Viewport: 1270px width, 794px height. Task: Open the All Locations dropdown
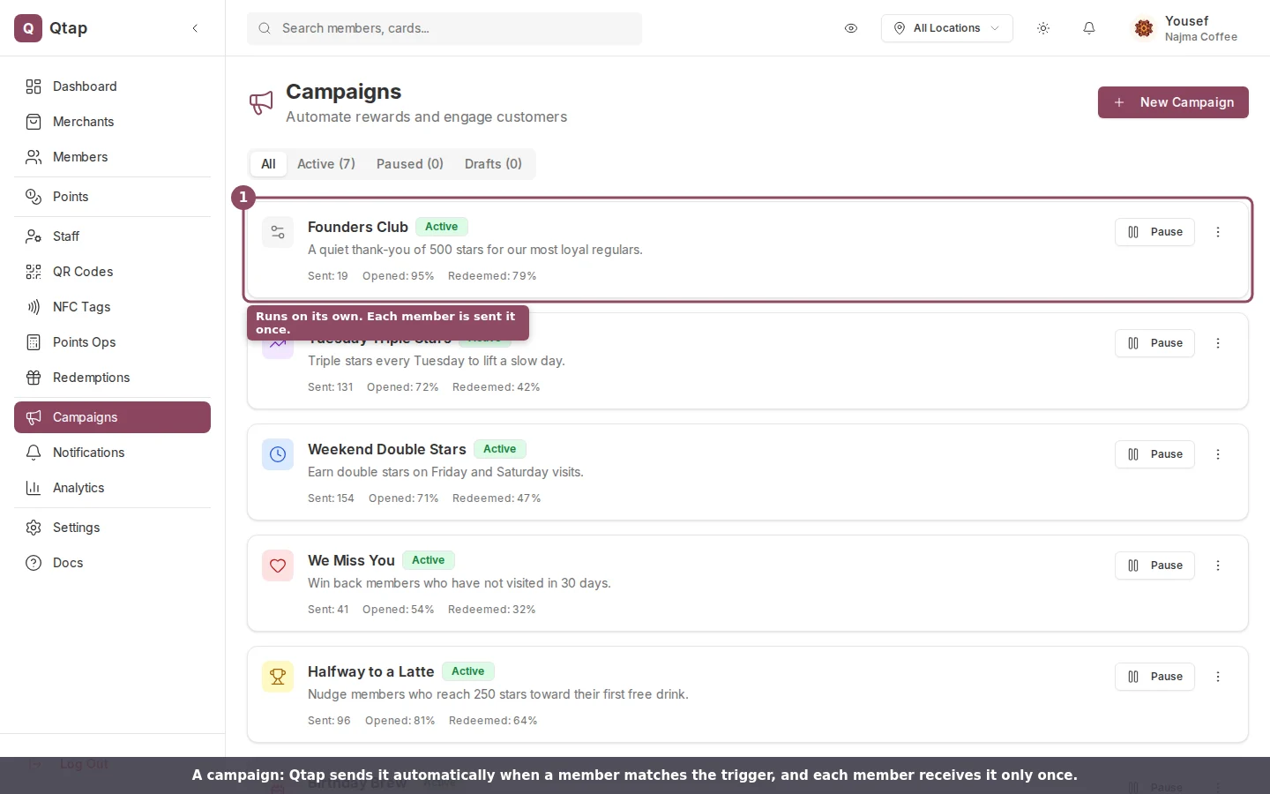tap(946, 28)
